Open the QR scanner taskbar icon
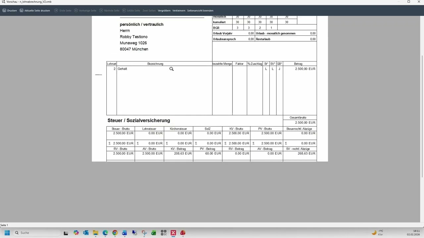The image size is (424, 238). coord(164,233)
